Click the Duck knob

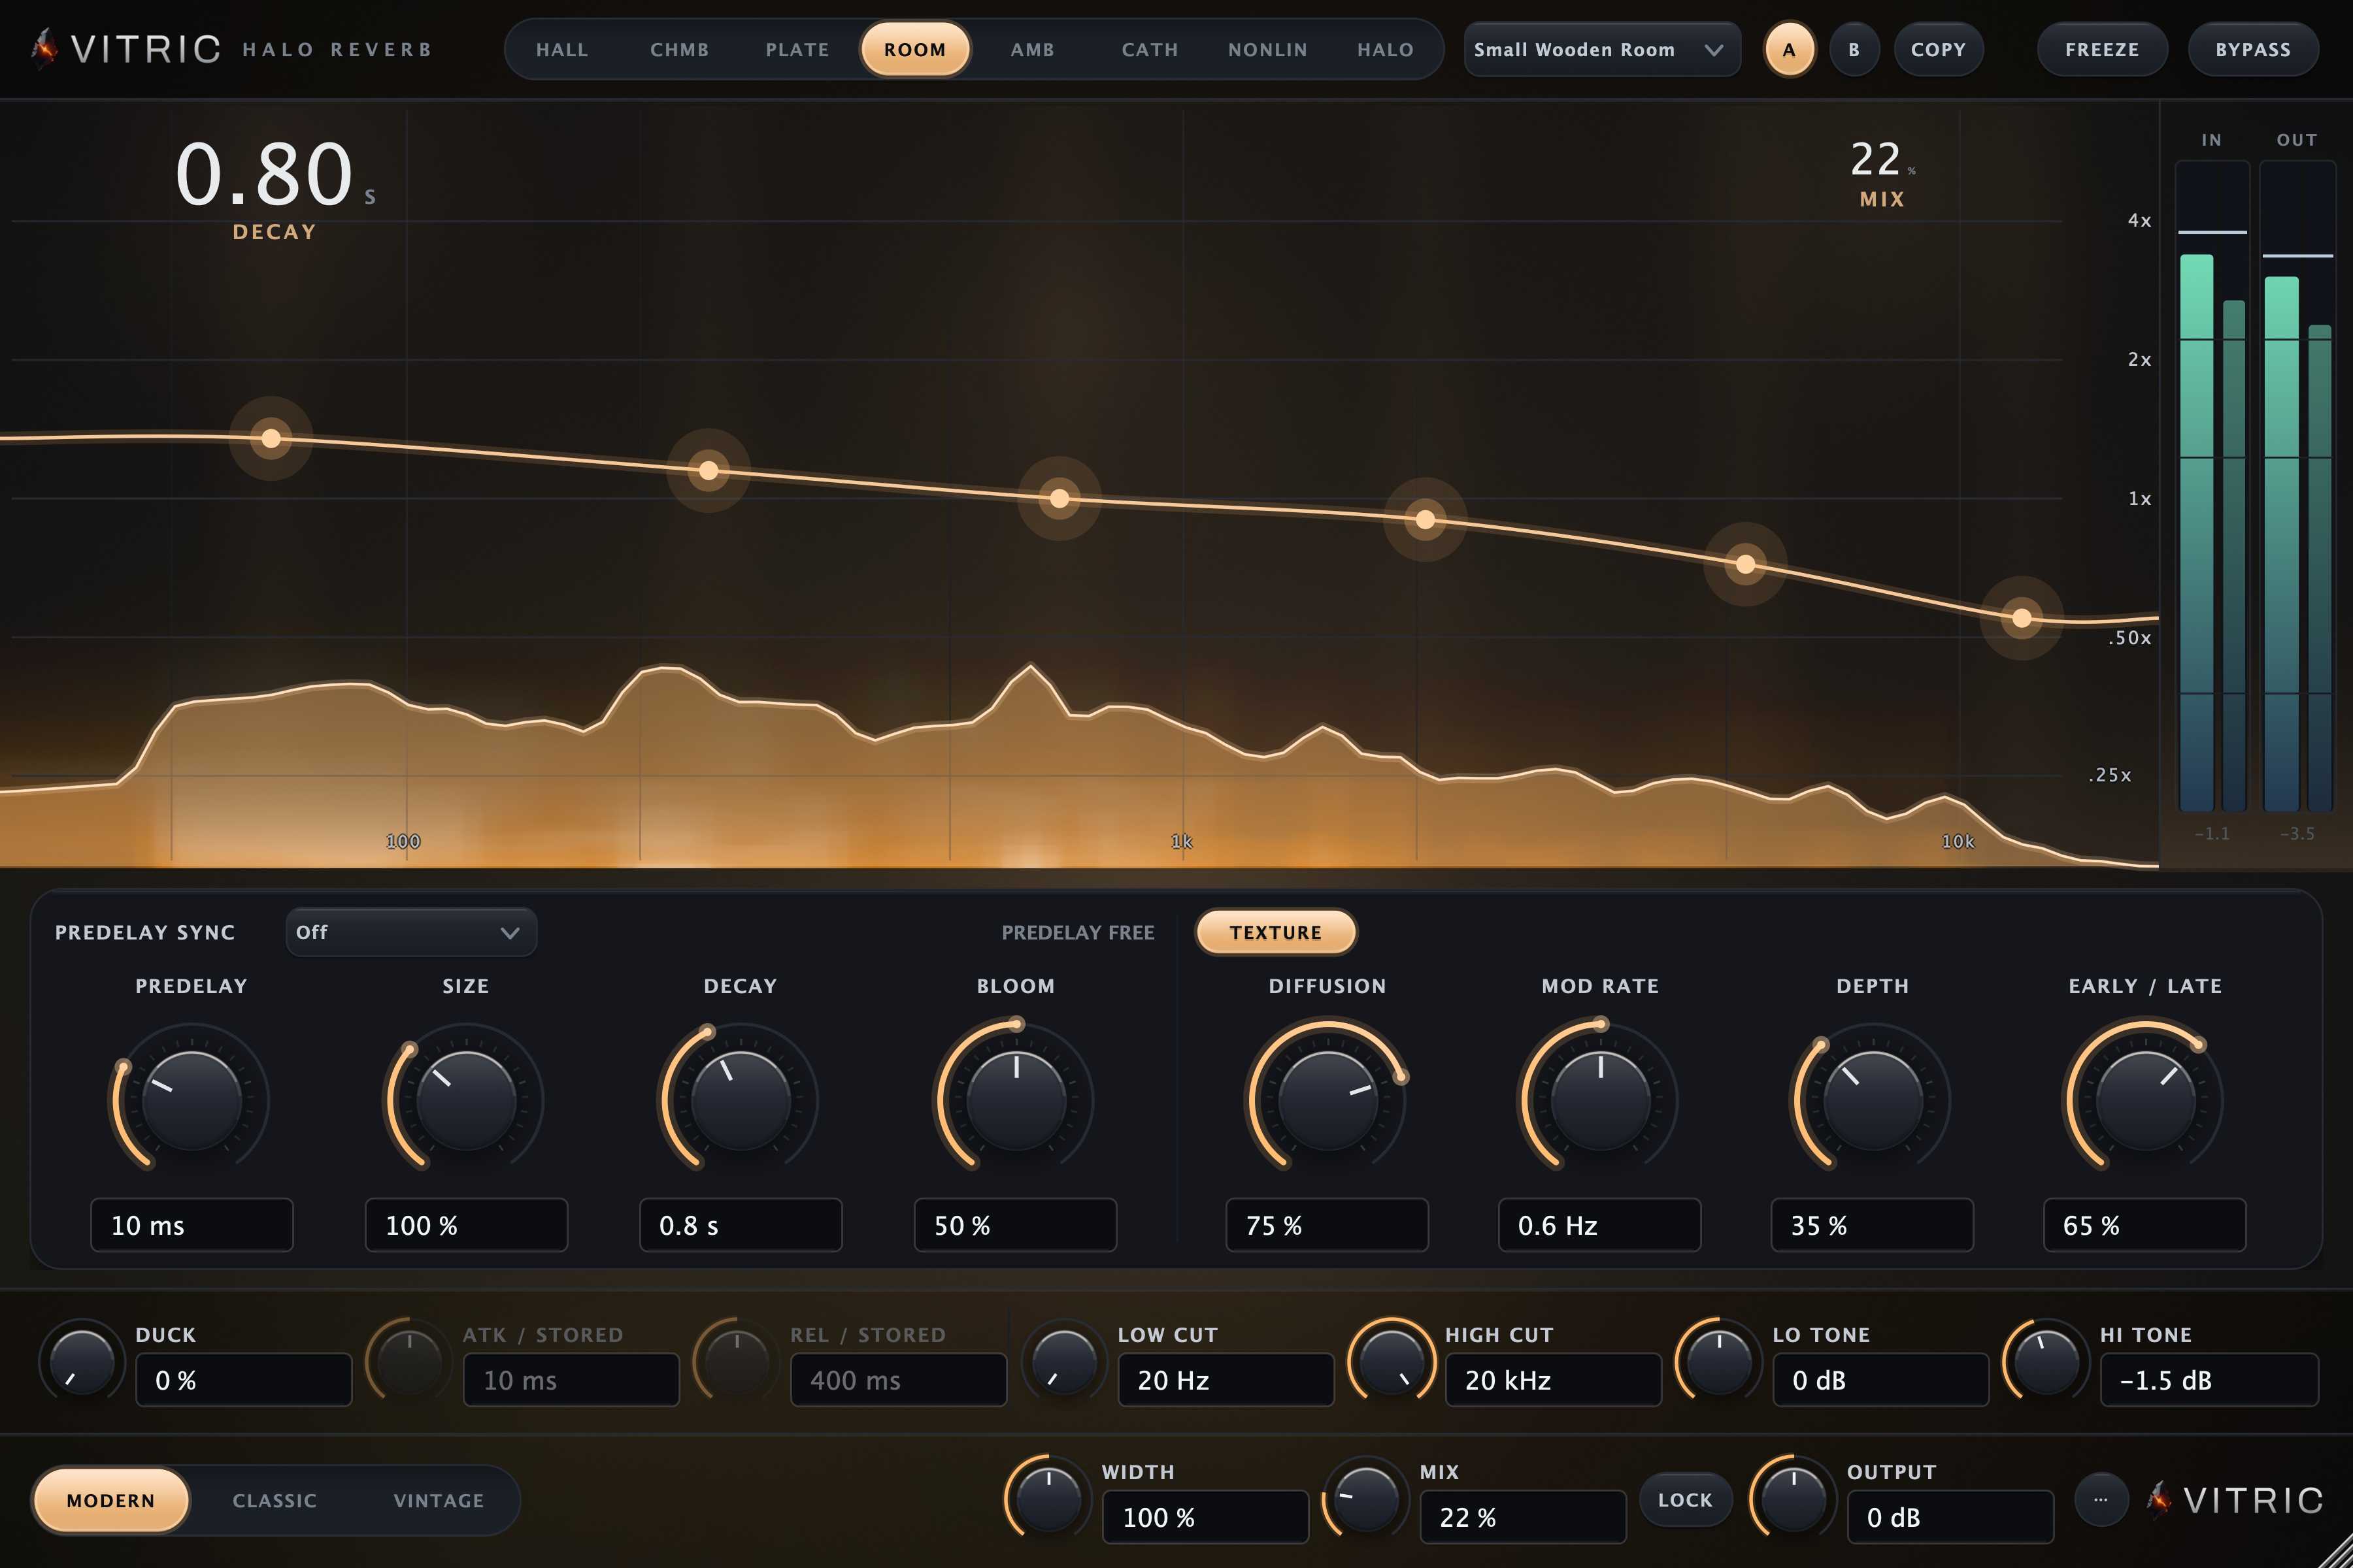coord(81,1361)
